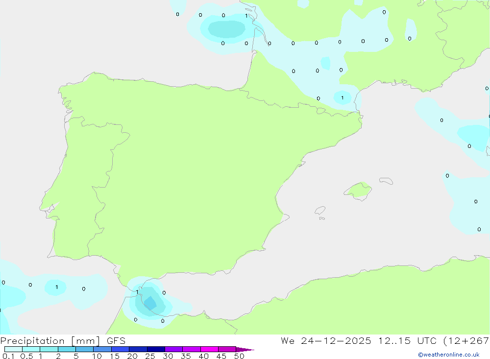This screenshot has width=490, height=359.
Task: Pick legend swatch between 0.5 and 1
Action: (x=31, y=349)
